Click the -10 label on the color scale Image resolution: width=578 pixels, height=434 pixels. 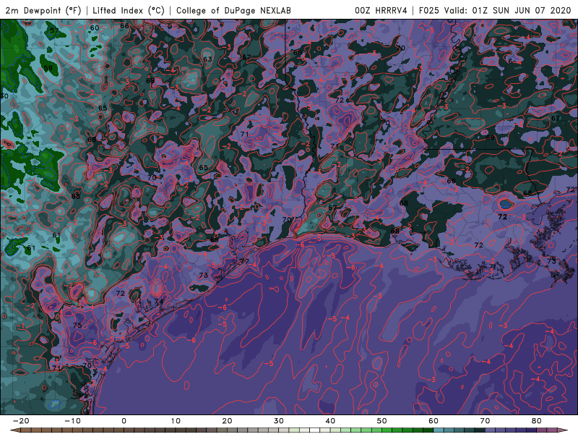pyautogui.click(x=72, y=421)
